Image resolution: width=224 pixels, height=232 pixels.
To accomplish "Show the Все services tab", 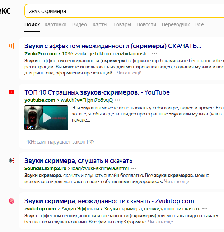I will pos(200,24).
